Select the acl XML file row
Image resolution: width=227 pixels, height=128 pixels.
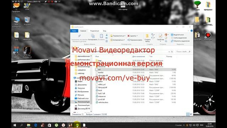pos(135,70)
